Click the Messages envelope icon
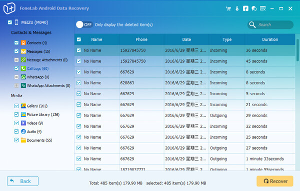300x191 pixels. coord(23,51)
